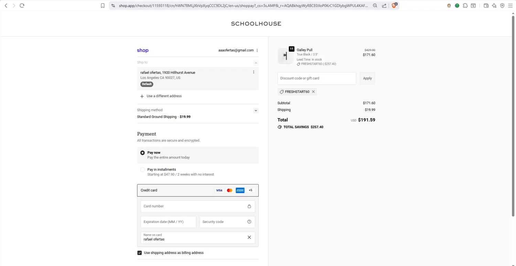Click the browser reload page icon
Viewport: 516px width, 266px height.
coord(22,6)
